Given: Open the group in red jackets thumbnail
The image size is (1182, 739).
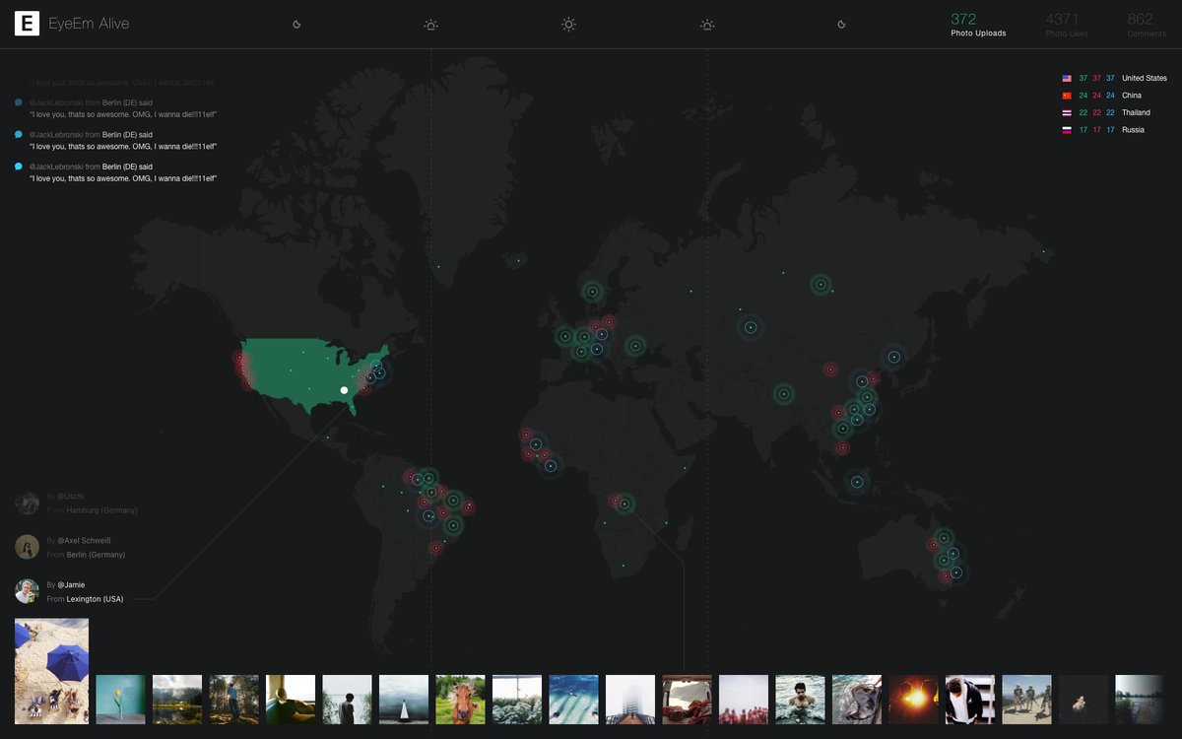Looking at the screenshot, I should (x=744, y=700).
